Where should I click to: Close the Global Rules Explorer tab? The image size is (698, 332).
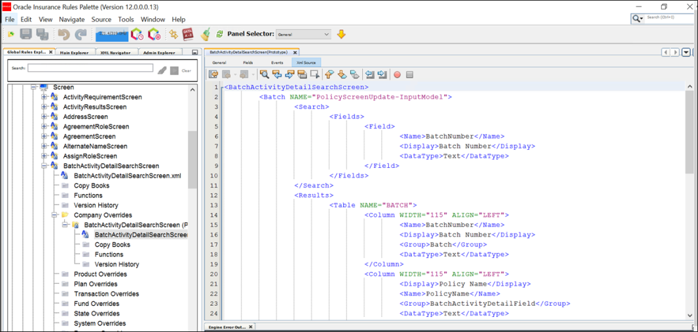point(51,52)
